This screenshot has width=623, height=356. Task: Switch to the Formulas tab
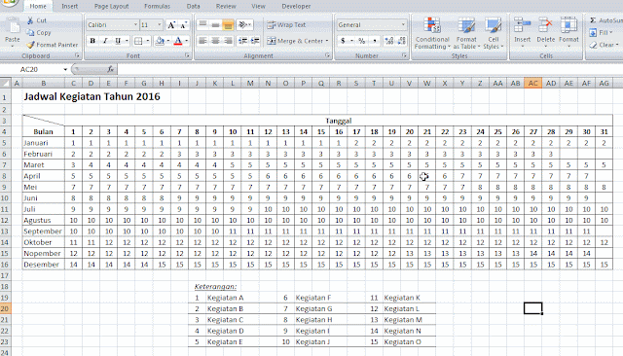click(157, 7)
